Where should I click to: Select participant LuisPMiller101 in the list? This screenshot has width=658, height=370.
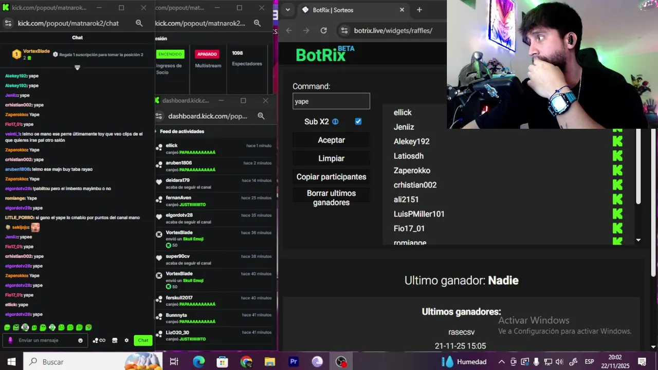[x=419, y=214]
